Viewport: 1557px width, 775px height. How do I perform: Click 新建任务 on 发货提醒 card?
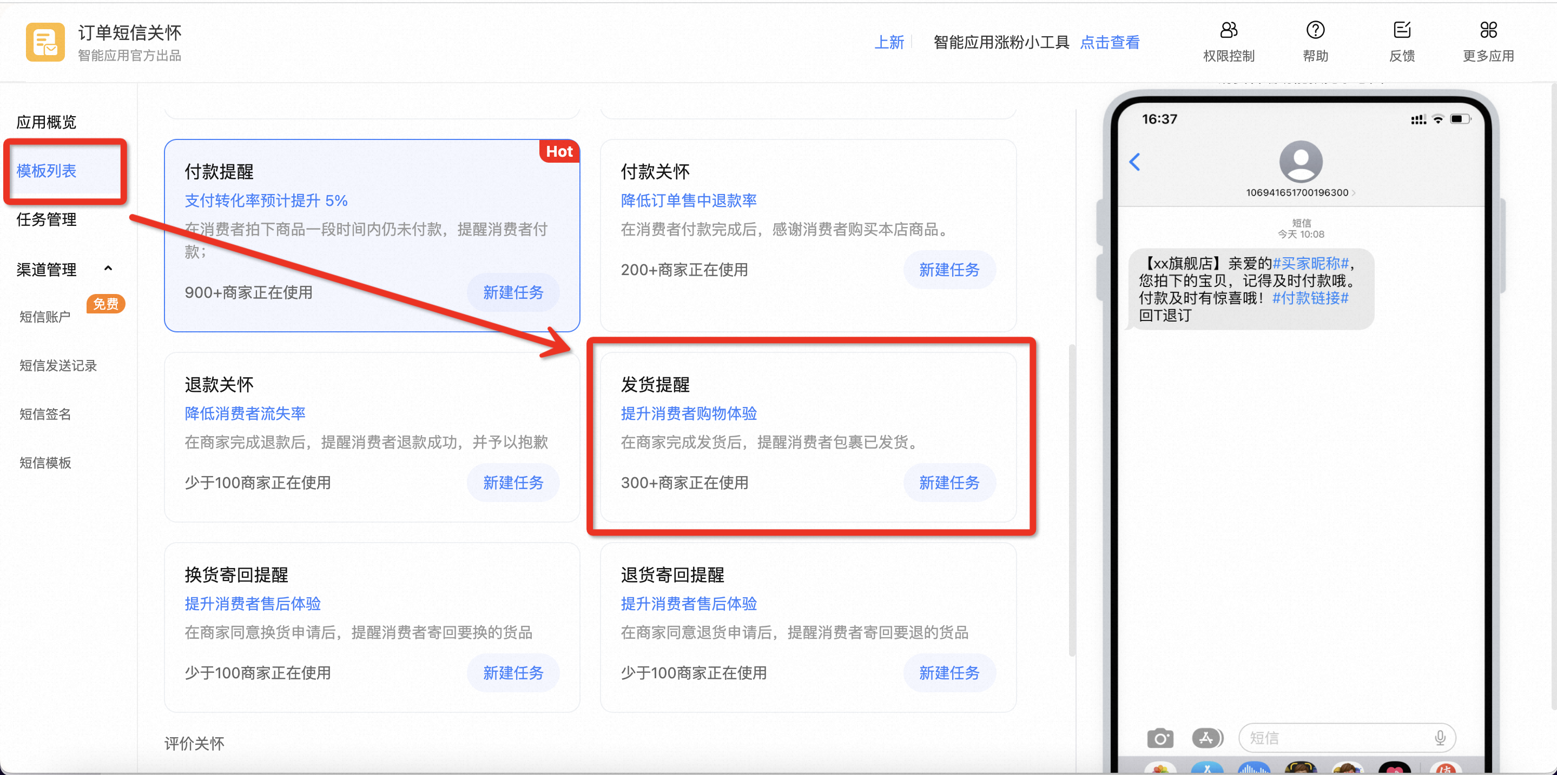(949, 483)
